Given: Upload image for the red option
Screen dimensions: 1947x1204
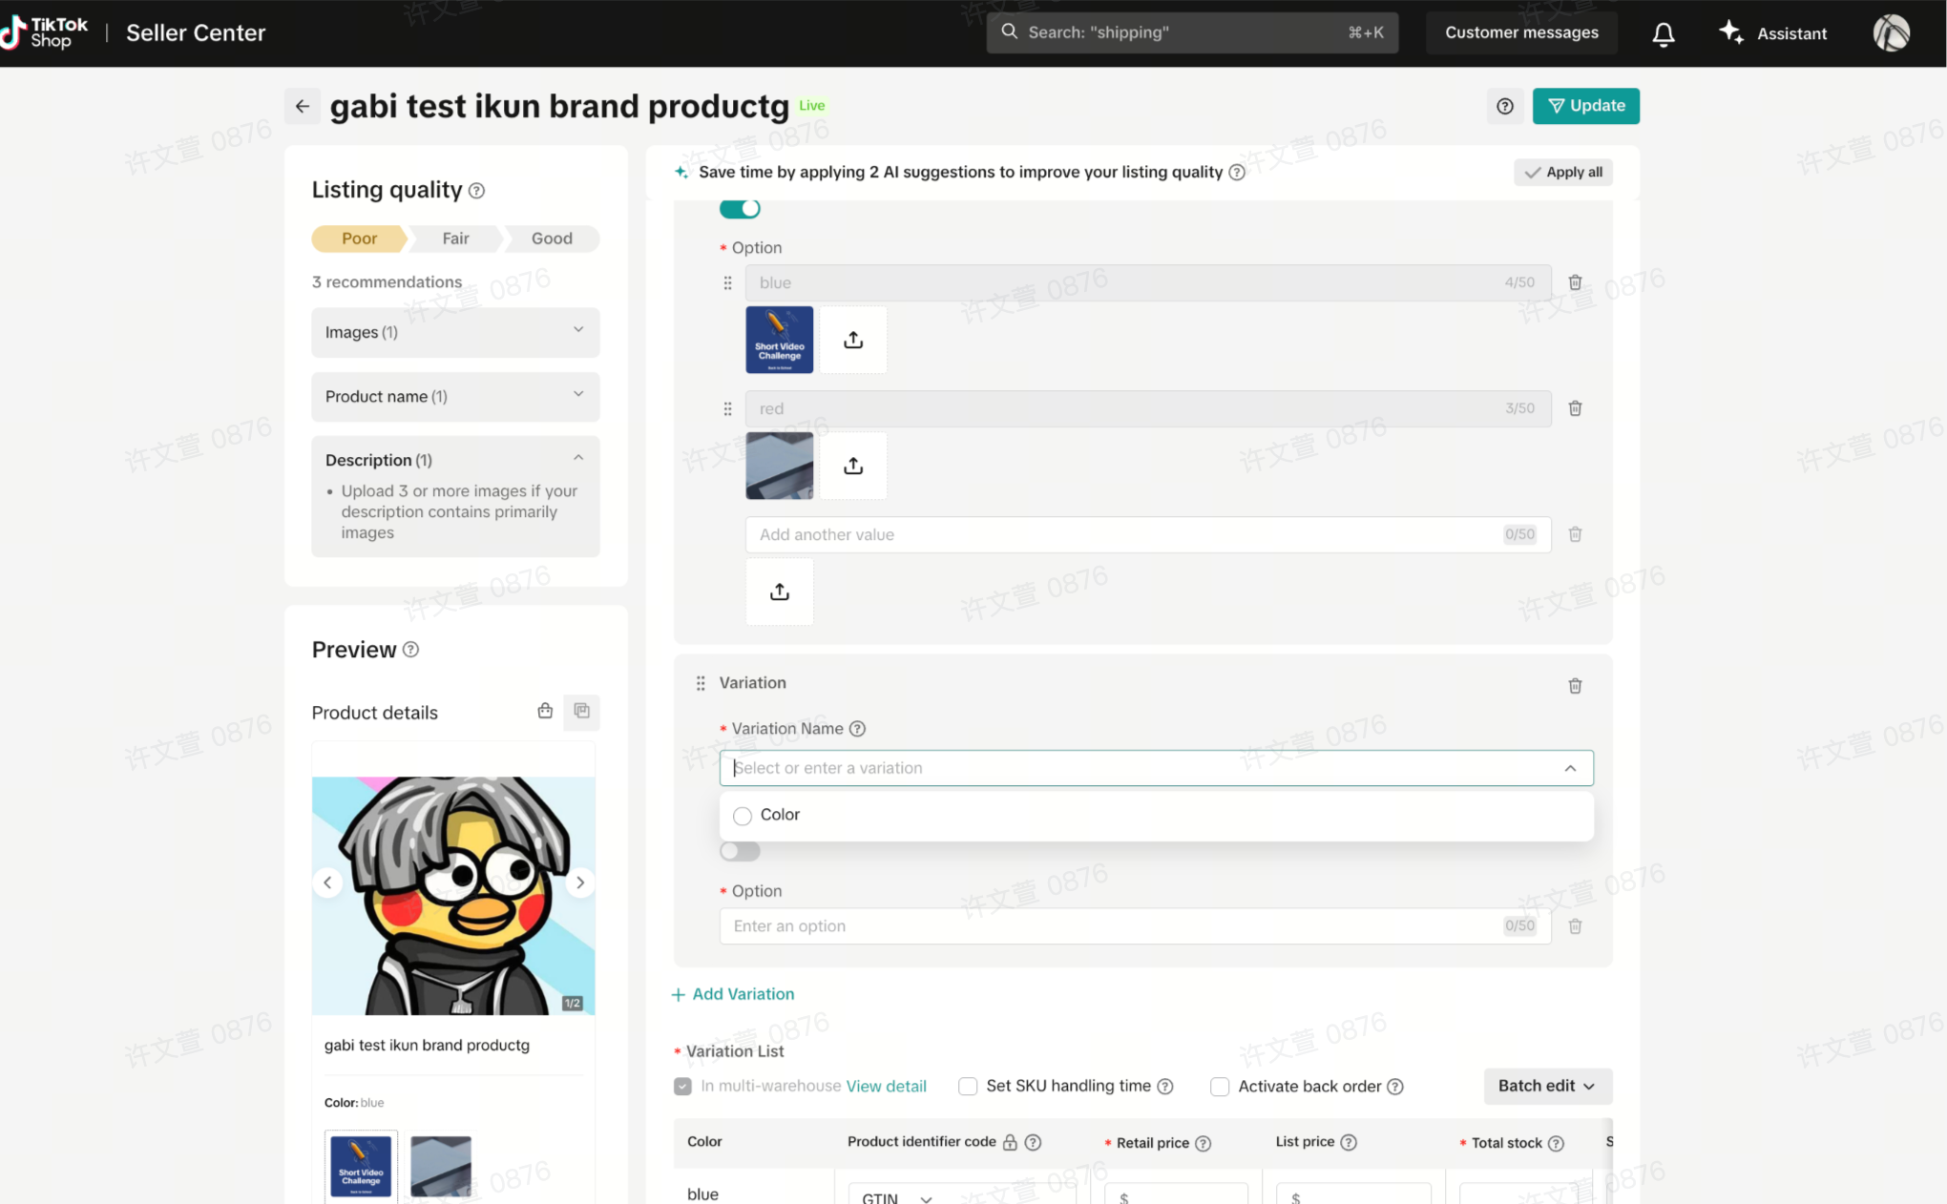Looking at the screenshot, I should (x=853, y=466).
